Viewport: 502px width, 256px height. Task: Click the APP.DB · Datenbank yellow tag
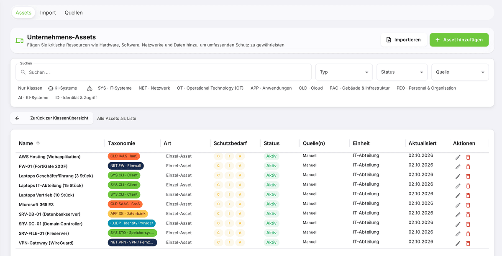tap(128, 214)
